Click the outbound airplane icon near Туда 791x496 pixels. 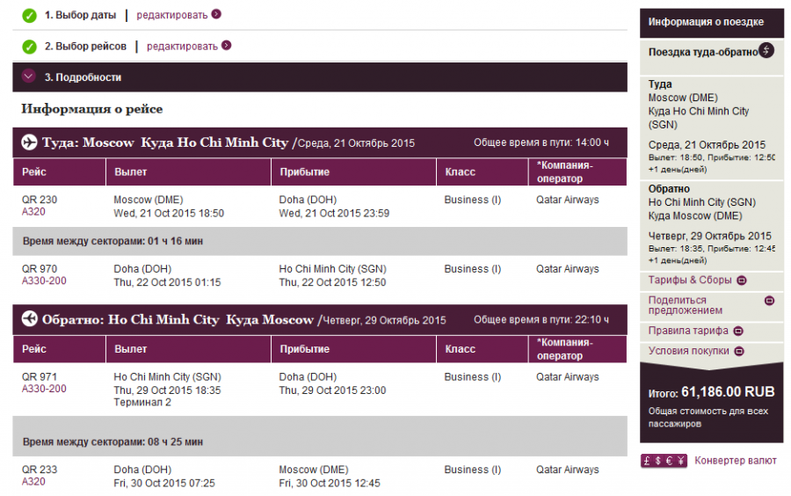[x=29, y=142]
